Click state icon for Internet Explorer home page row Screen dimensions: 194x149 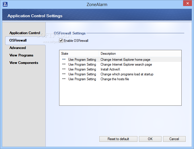coord(64,59)
